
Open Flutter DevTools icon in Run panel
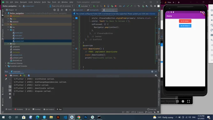pos(29,76)
